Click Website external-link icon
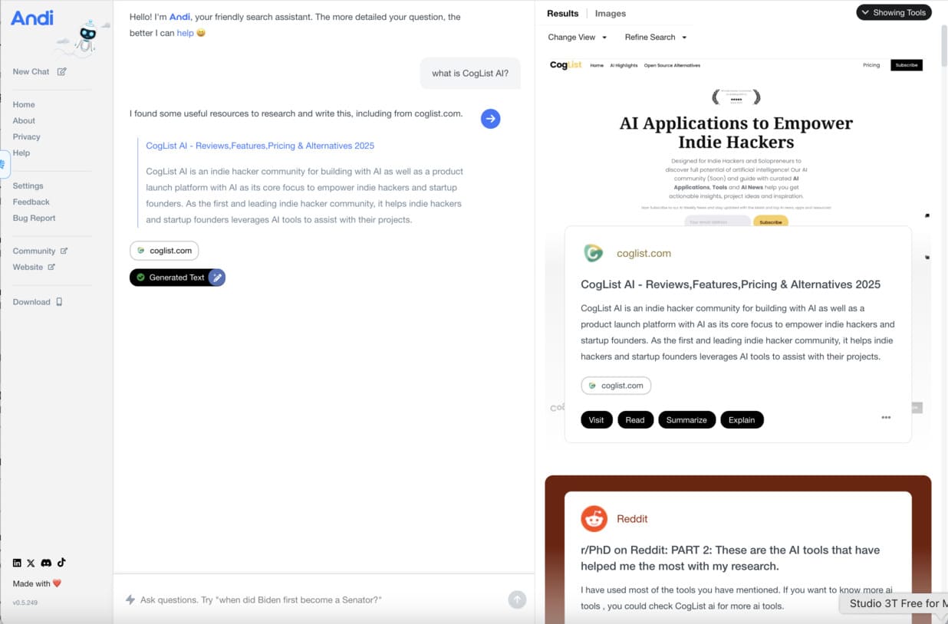 pyautogui.click(x=52, y=267)
